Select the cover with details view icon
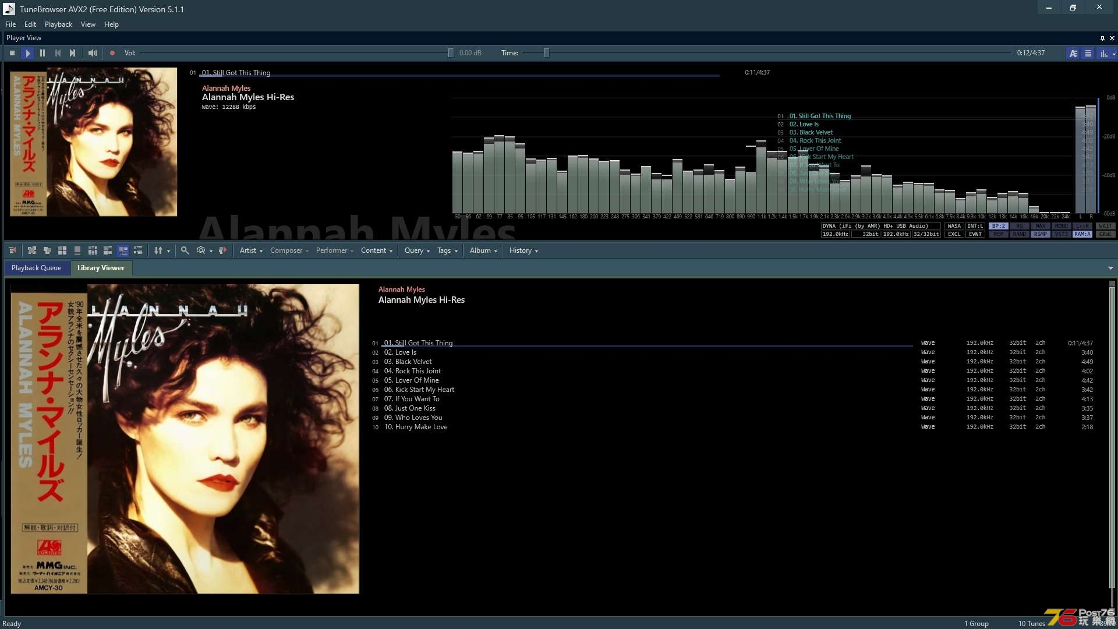 [x=108, y=250]
